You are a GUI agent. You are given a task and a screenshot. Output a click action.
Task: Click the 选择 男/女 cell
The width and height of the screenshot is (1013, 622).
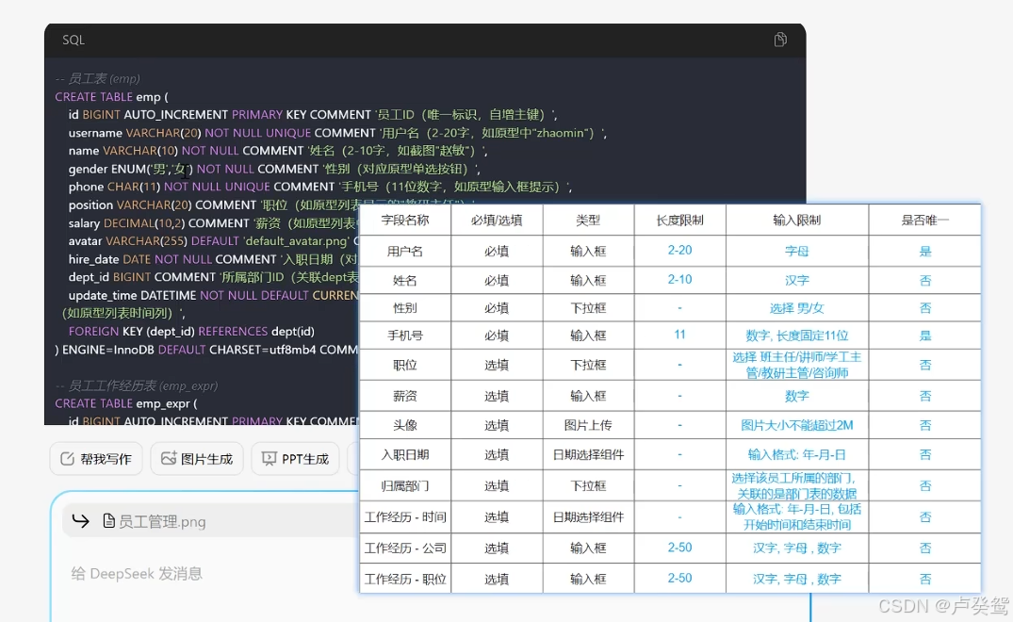click(796, 308)
